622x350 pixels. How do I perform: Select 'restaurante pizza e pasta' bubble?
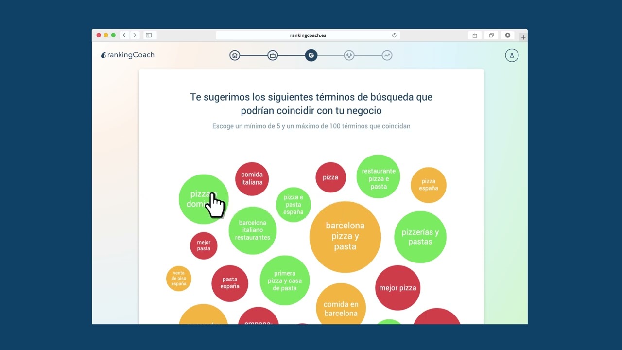378,176
